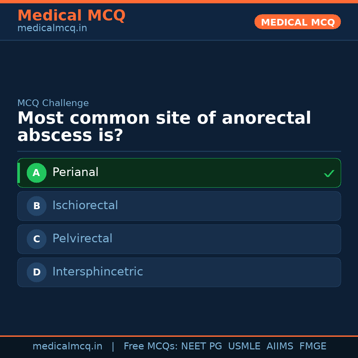
Task: Click "NEET PG" in the footer
Action: [x=202, y=346]
